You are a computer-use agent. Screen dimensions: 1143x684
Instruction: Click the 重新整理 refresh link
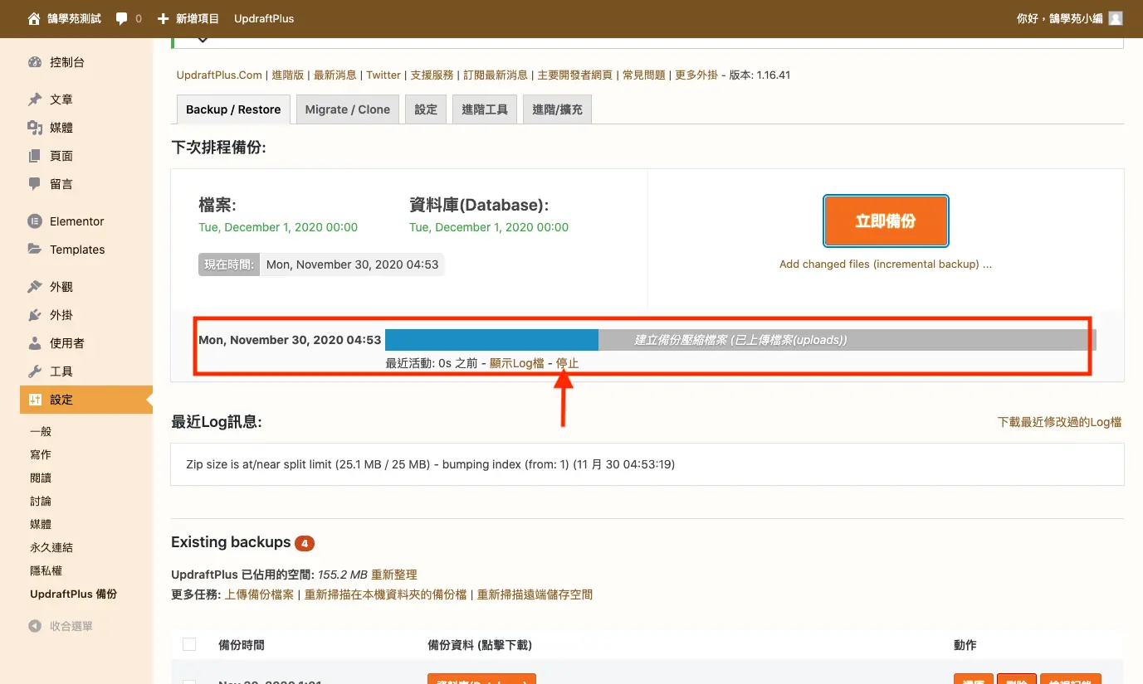(394, 575)
